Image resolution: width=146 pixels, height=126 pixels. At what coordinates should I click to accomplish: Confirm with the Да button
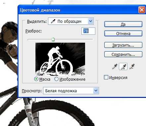123,24
